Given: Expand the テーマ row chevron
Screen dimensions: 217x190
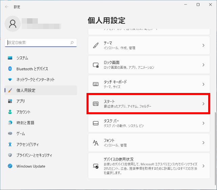Looking at the screenshot, I should [203, 45].
